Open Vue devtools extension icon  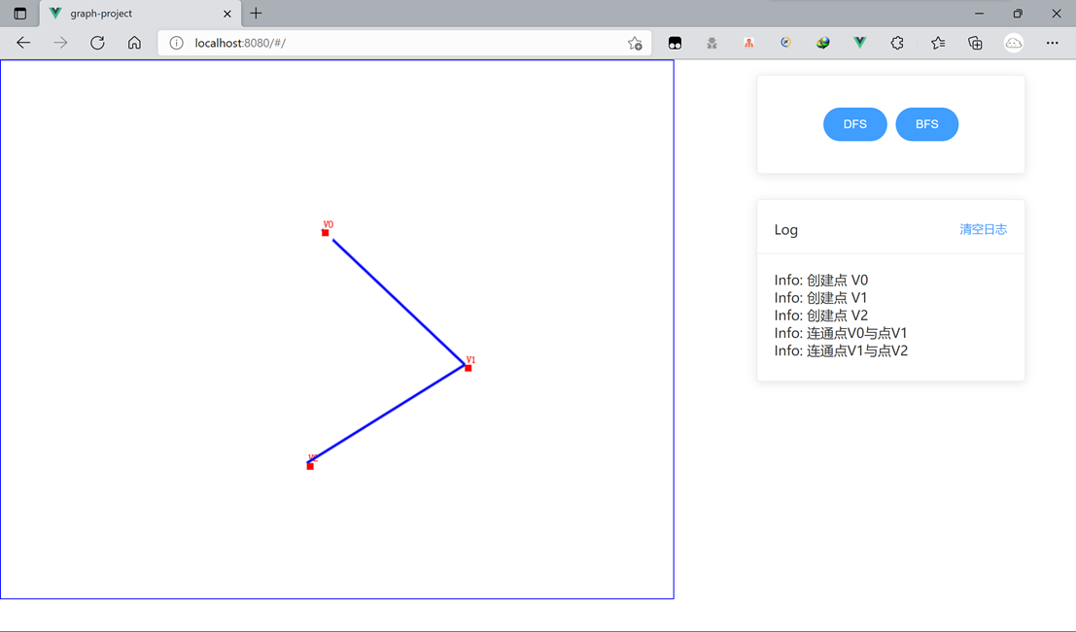click(860, 43)
